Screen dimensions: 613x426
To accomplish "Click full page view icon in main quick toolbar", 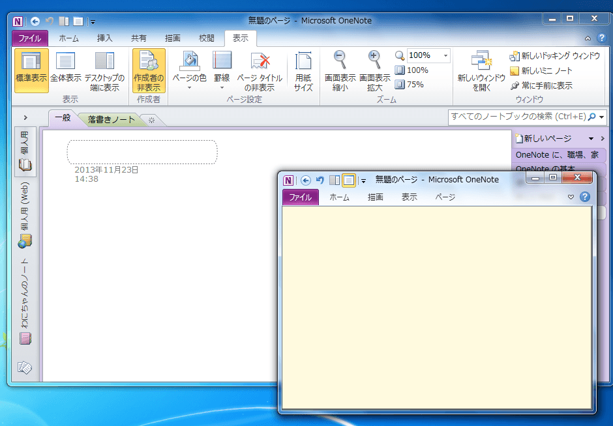I will click(x=78, y=21).
